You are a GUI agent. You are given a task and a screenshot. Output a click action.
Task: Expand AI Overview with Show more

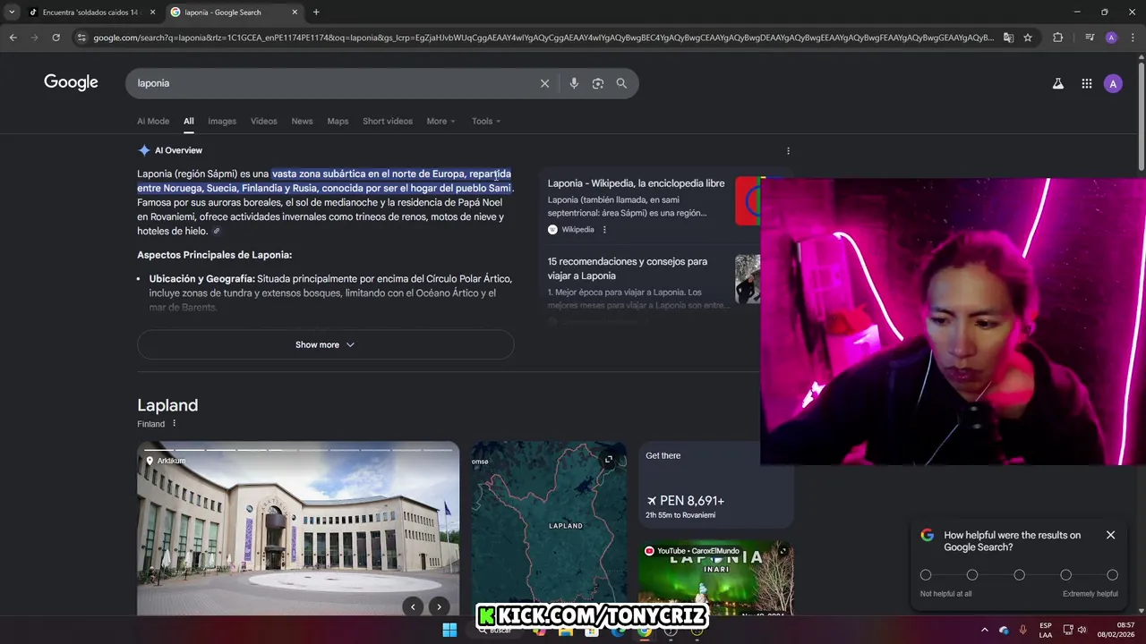coord(325,344)
